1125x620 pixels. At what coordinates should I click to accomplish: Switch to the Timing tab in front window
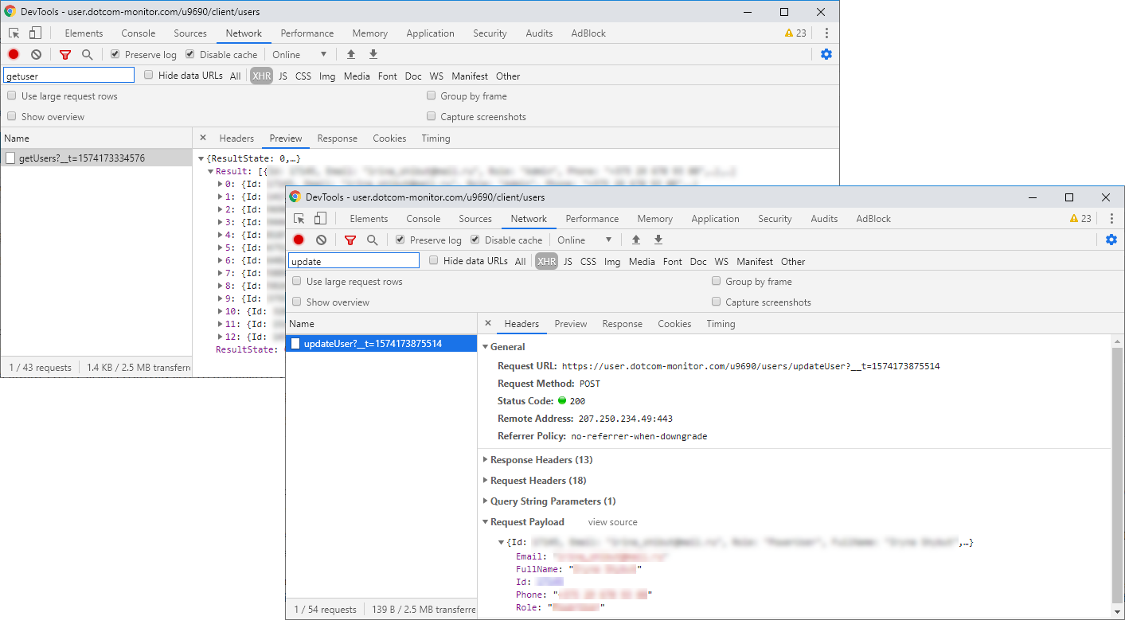tap(721, 324)
